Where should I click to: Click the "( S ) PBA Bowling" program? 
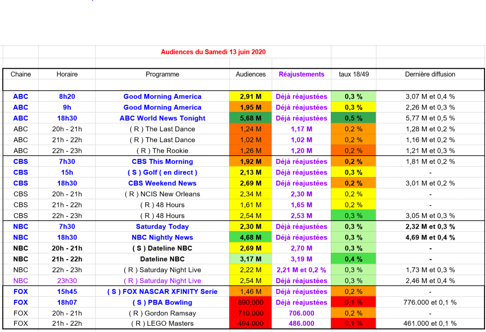162,303
